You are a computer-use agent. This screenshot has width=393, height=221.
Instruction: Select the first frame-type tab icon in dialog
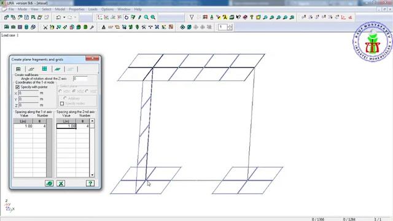point(18,69)
